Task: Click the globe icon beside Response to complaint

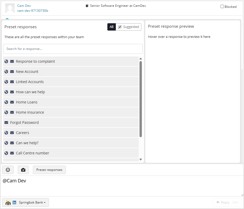Action: [x=6, y=61]
